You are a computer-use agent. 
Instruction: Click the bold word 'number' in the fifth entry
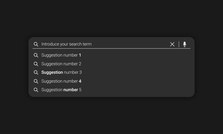71,90
